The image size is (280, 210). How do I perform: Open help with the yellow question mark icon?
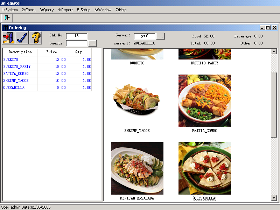pos(35,38)
